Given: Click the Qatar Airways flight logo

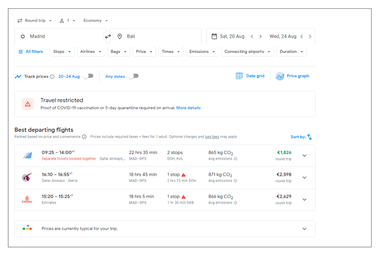Looking at the screenshot, I should 27,177.
